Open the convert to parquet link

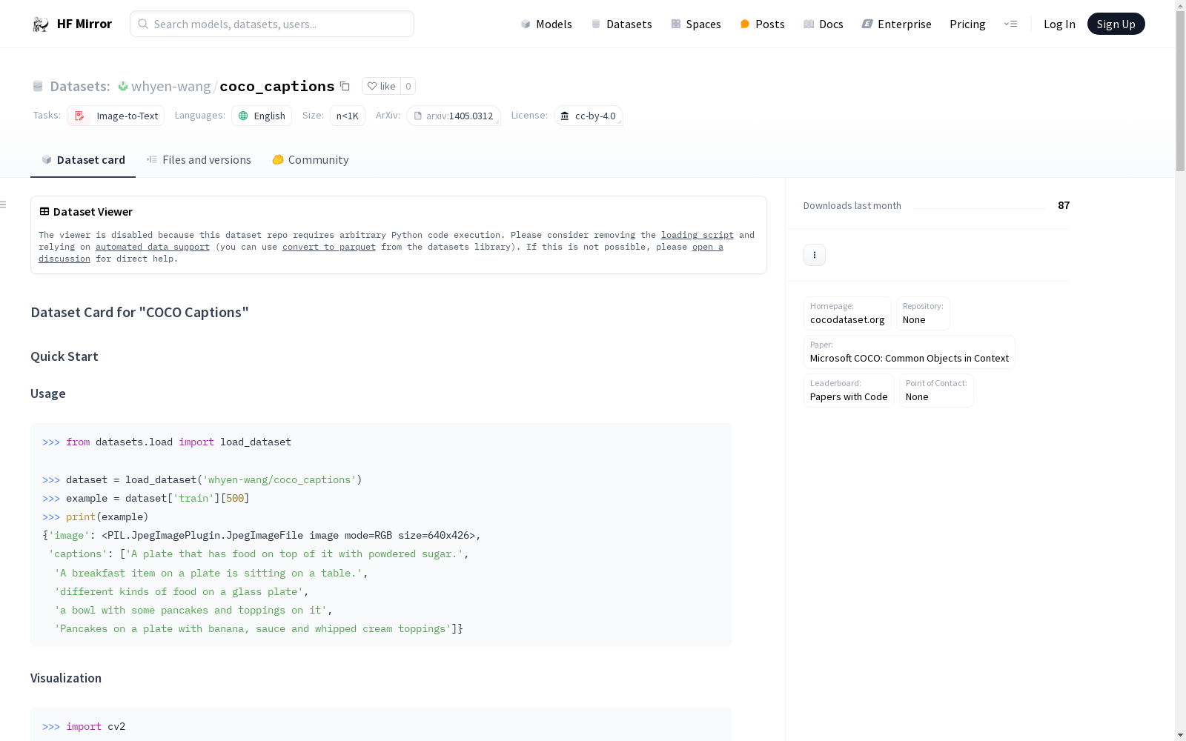pyautogui.click(x=329, y=247)
